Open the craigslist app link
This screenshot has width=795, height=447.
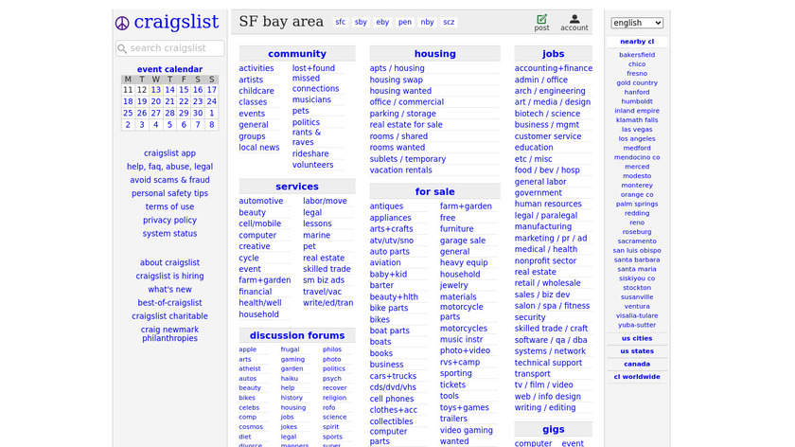click(x=169, y=152)
